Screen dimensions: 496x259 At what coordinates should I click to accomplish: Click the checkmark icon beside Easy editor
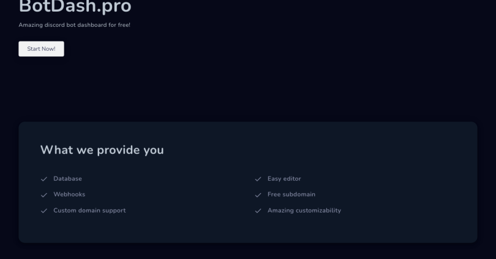[x=258, y=179]
